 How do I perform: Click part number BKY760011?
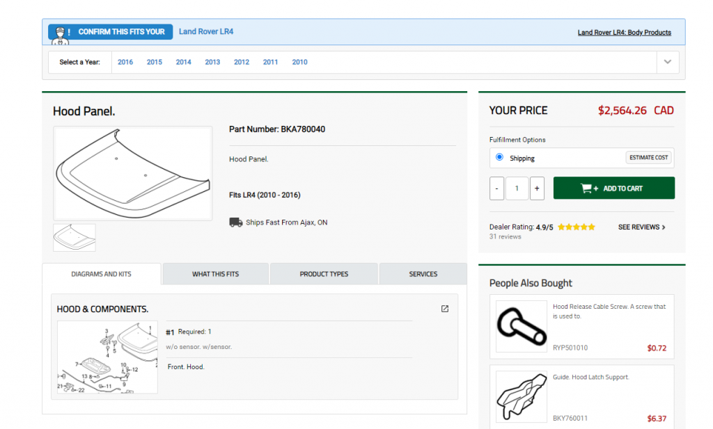[x=570, y=418]
